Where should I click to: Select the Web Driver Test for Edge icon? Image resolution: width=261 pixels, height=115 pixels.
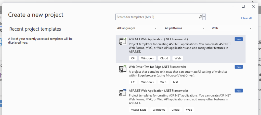point(123,69)
